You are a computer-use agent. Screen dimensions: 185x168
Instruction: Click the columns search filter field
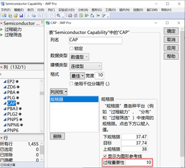click(22, 75)
